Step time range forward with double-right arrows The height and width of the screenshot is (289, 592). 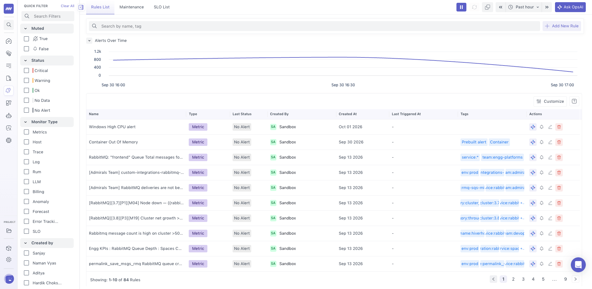coord(547,7)
